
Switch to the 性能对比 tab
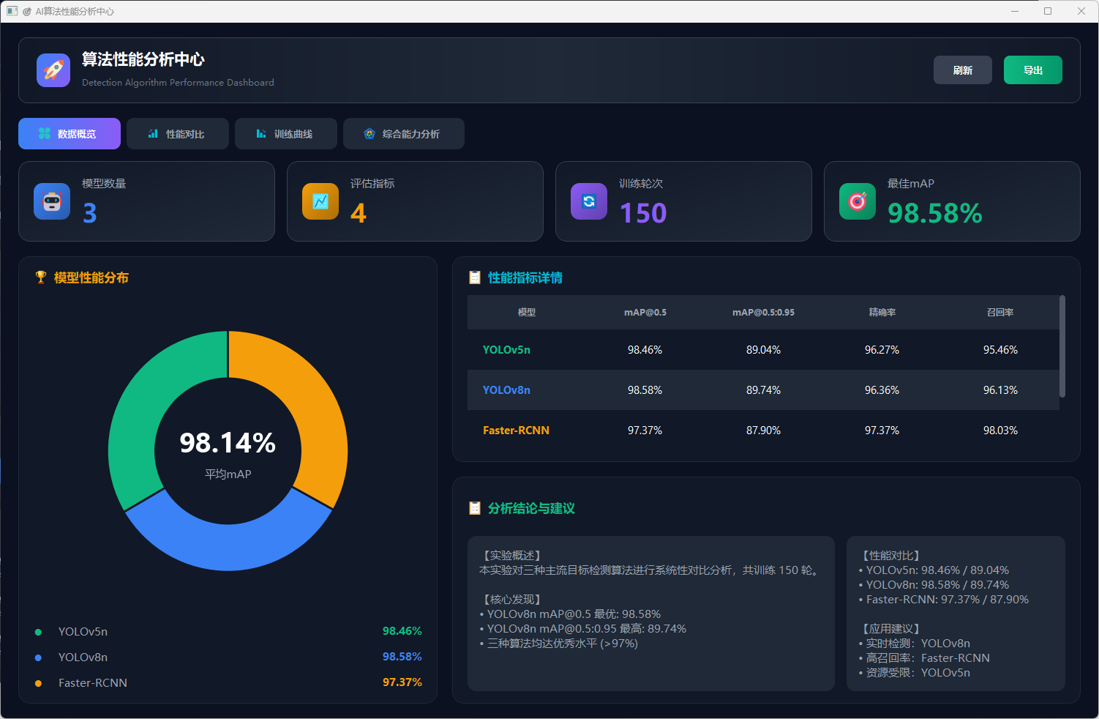pyautogui.click(x=178, y=134)
